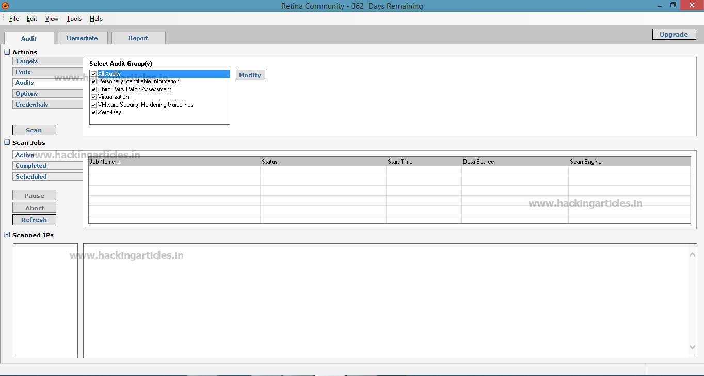Switch to the Audit tab
The width and height of the screenshot is (704, 376).
coord(29,38)
